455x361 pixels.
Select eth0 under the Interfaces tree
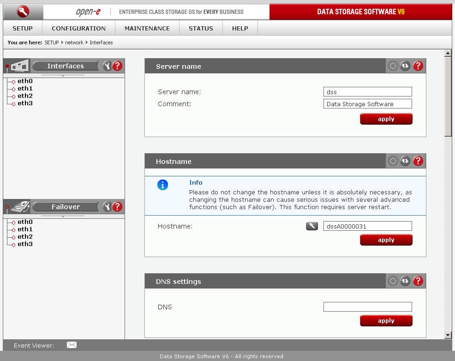point(25,81)
